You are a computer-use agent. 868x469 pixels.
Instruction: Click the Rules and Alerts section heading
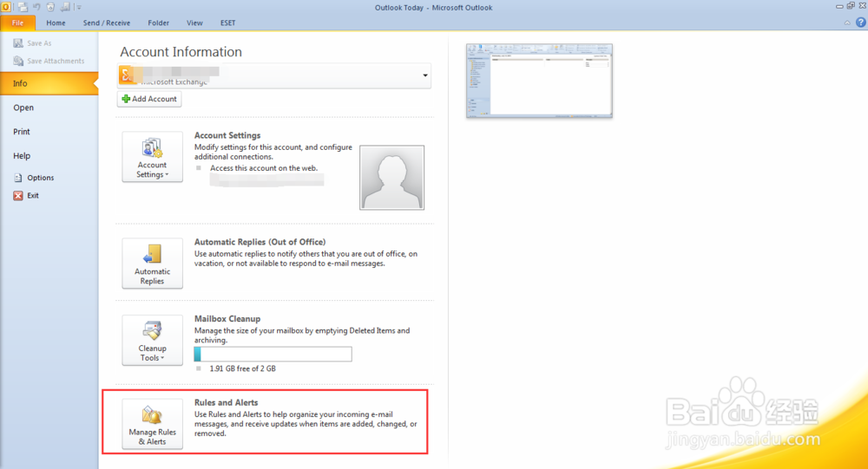226,402
